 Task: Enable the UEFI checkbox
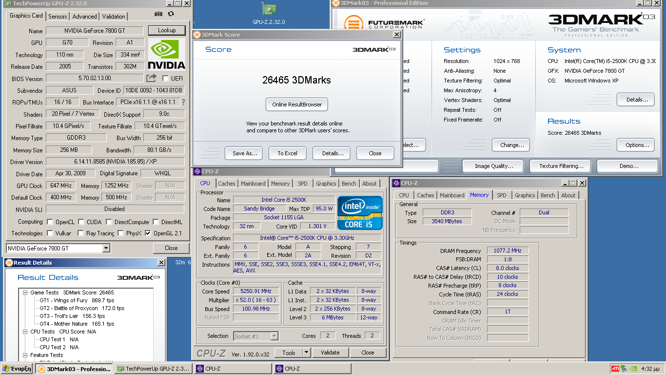[165, 78]
